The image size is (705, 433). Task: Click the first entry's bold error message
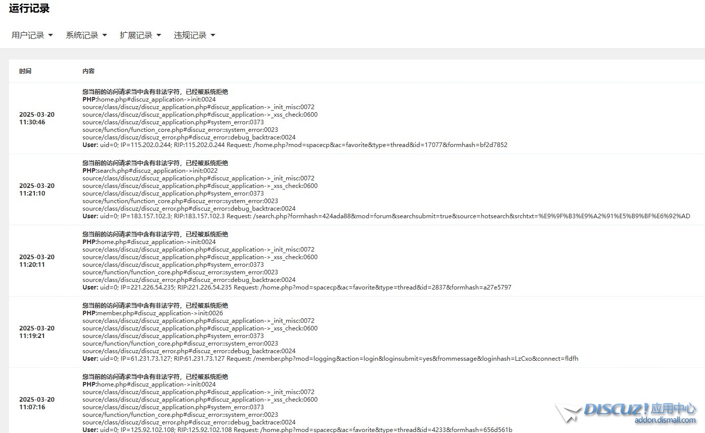point(155,92)
